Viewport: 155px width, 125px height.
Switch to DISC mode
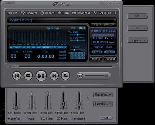point(73,28)
